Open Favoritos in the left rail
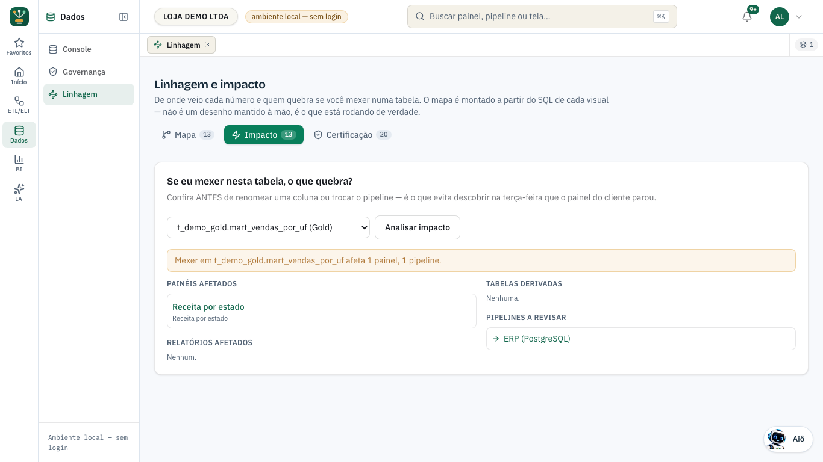 click(19, 47)
